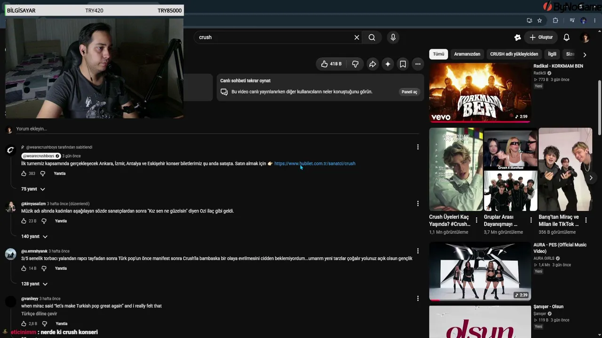Clear the search box with the X icon
This screenshot has width=602, height=338.
[x=356, y=38]
